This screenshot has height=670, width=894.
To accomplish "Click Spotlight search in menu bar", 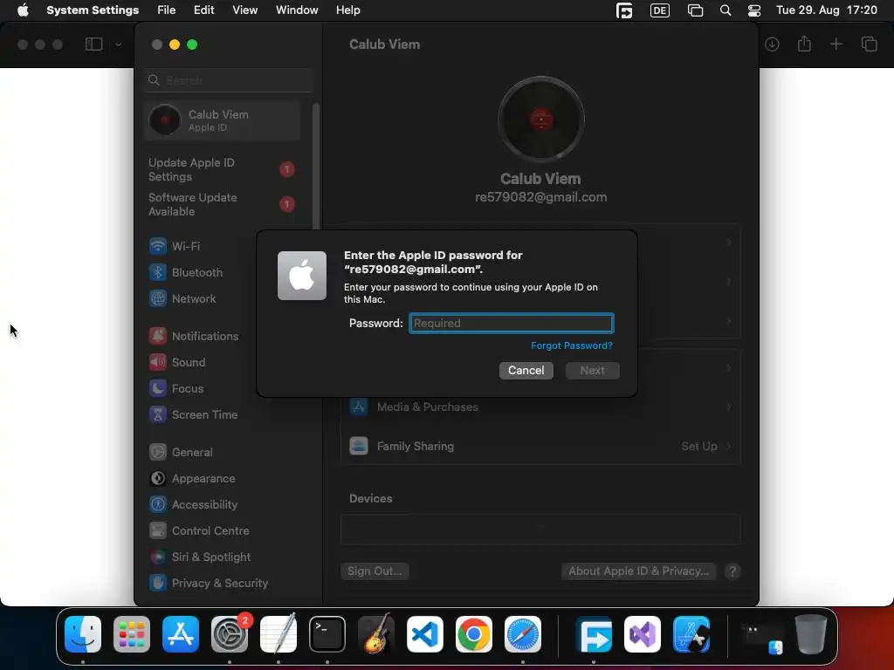I will point(726,10).
